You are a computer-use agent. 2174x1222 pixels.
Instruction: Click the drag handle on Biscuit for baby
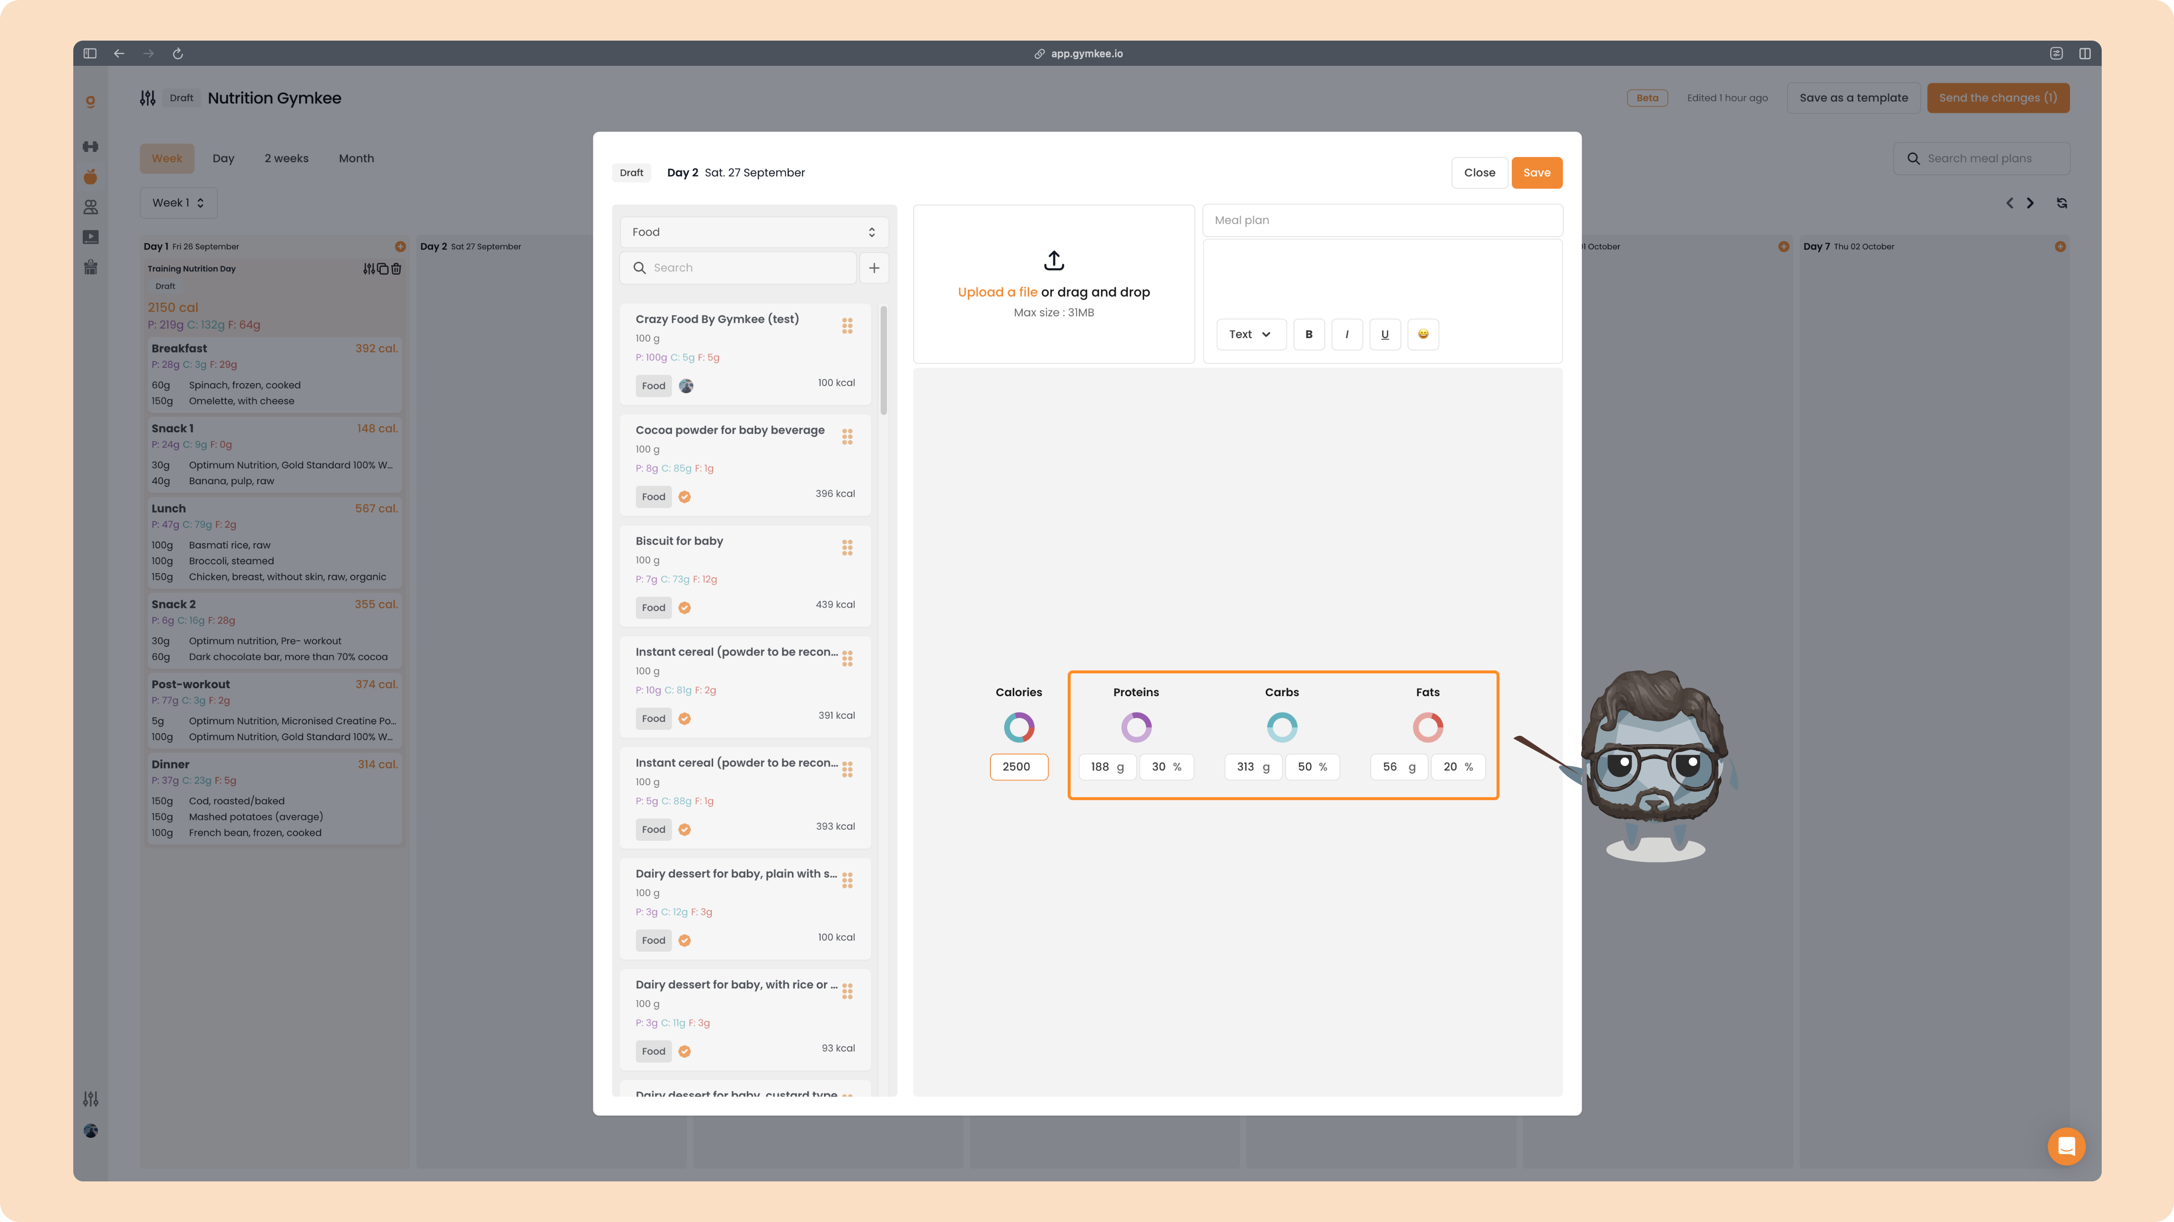[846, 548]
